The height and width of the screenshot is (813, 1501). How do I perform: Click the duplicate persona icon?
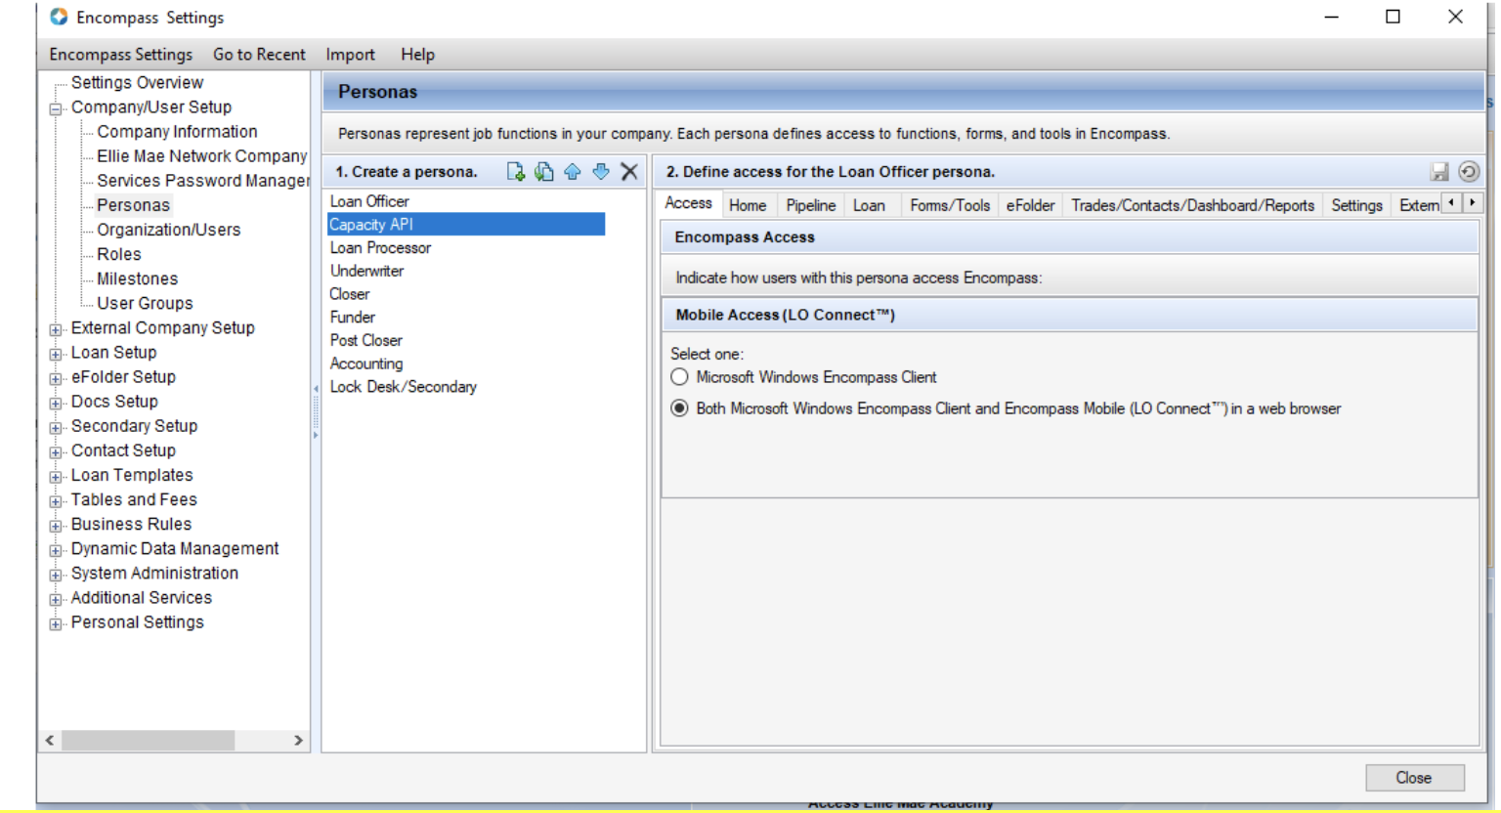543,172
